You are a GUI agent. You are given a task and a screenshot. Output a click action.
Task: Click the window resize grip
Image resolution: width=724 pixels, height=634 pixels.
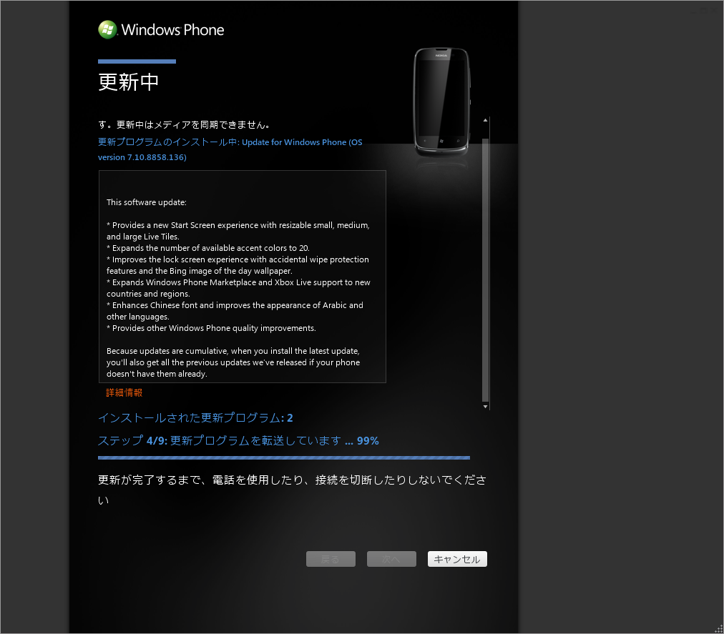coord(719,629)
